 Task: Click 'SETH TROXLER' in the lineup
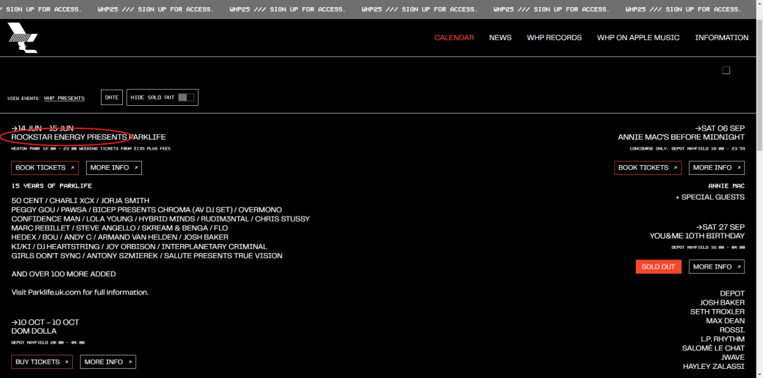coord(717,312)
